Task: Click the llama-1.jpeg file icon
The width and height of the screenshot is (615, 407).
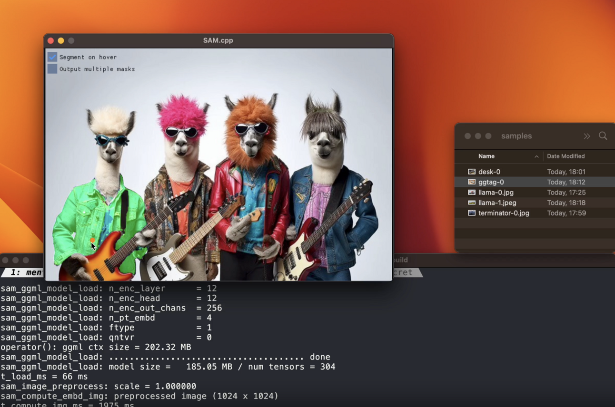Action: pos(472,203)
